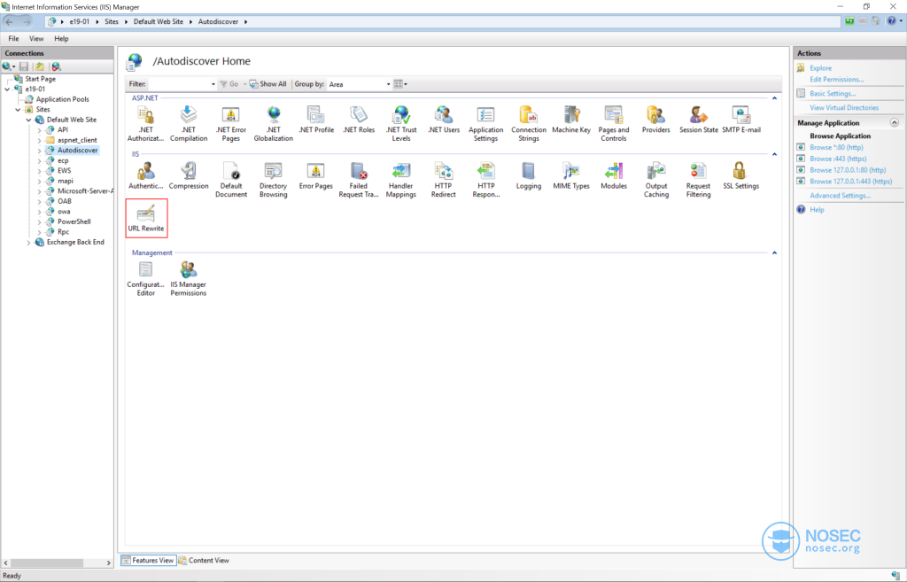
Task: Collapse the ASP.NET feature group
Action: pyautogui.click(x=774, y=98)
